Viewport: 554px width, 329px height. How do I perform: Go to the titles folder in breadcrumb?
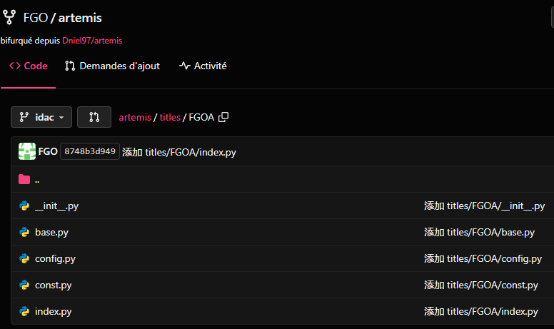point(170,117)
